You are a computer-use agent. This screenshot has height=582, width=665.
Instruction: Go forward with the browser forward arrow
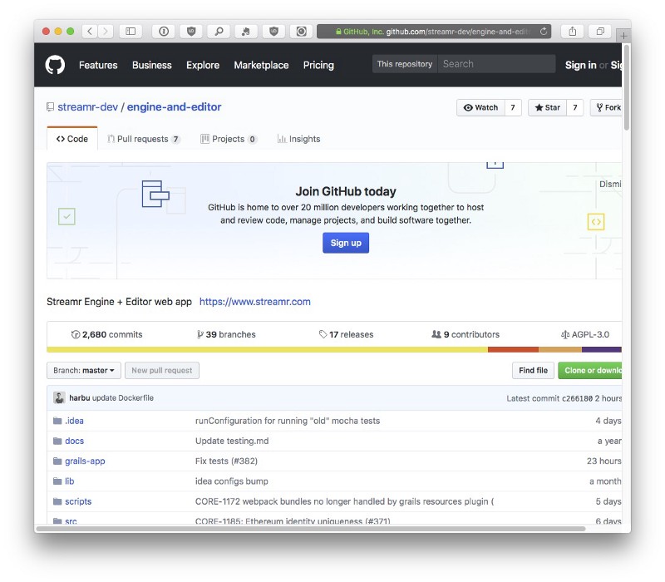106,32
